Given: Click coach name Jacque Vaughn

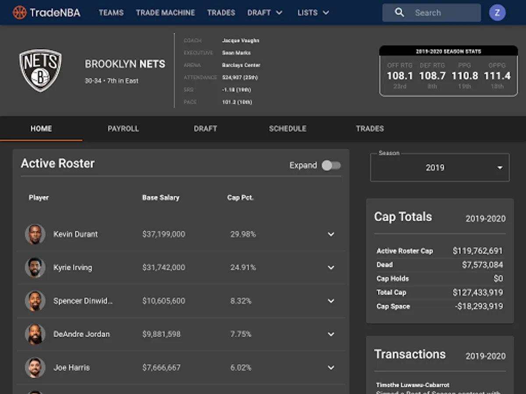Looking at the screenshot, I should pos(241,41).
